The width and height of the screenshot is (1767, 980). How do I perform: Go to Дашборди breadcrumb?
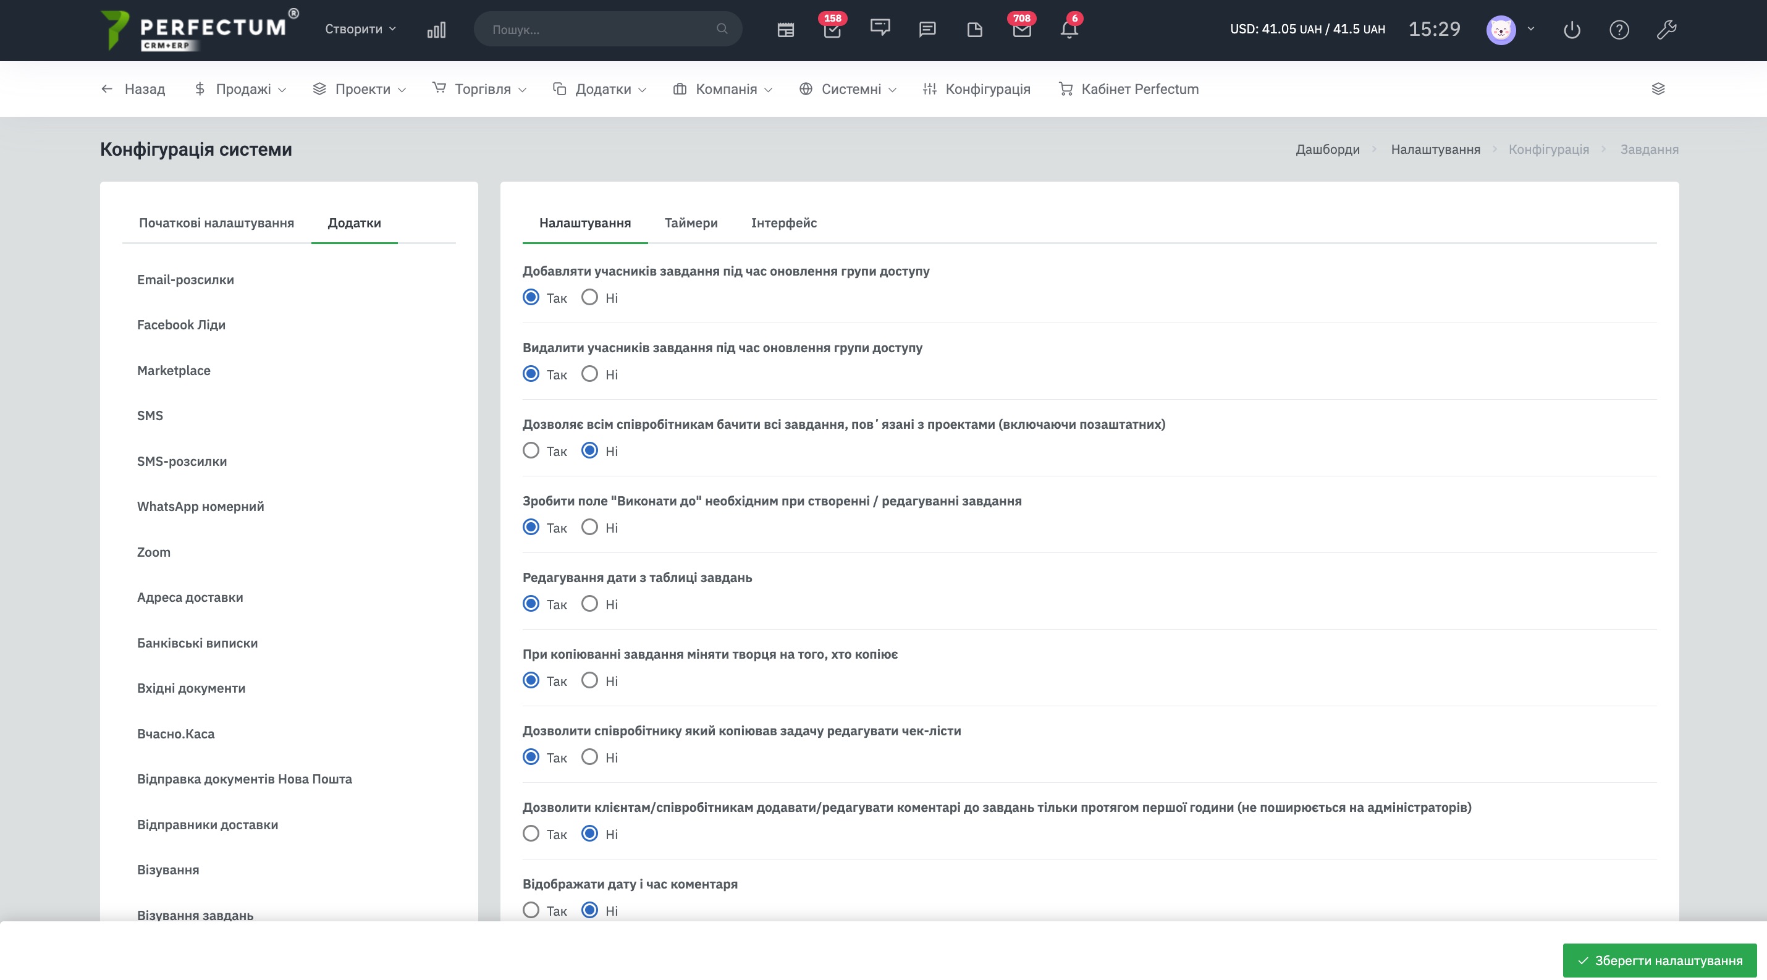click(x=1327, y=150)
